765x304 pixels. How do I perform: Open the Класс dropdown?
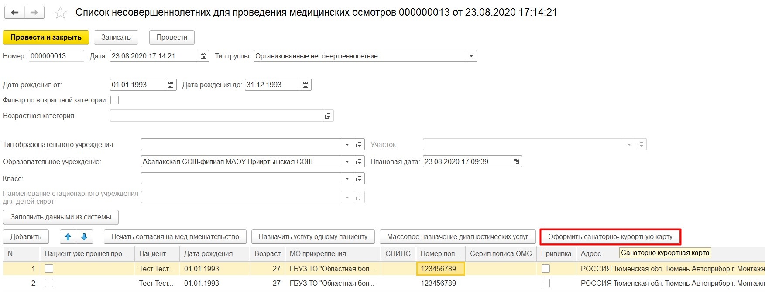point(347,179)
